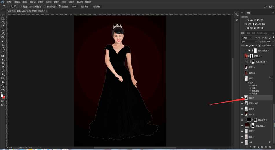
Task: Click the delete layer trash icon
Action: pos(270,147)
